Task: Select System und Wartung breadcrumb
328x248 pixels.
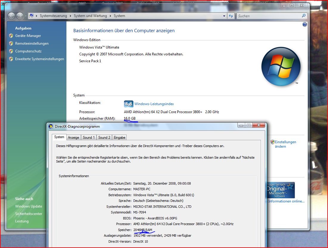Action: click(x=90, y=16)
